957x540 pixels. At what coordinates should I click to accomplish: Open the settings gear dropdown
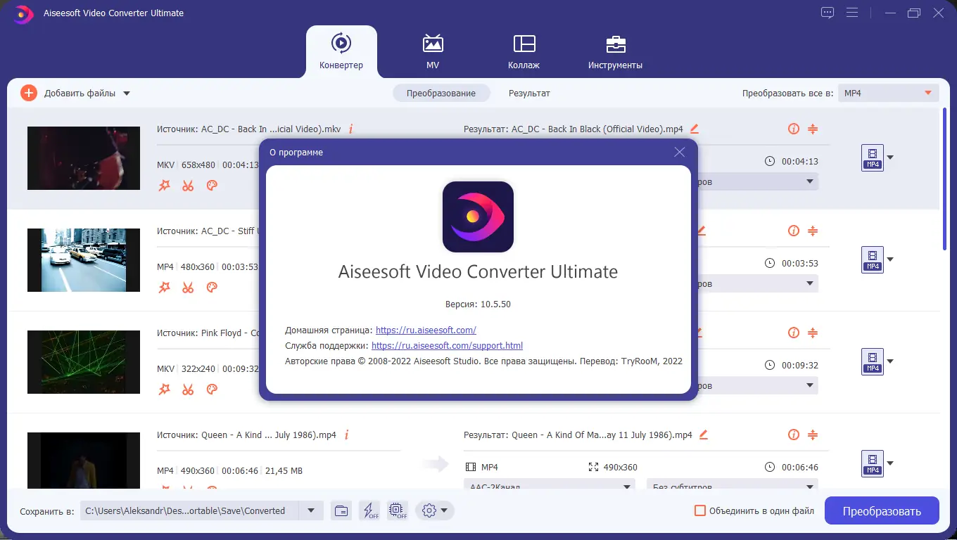435,511
